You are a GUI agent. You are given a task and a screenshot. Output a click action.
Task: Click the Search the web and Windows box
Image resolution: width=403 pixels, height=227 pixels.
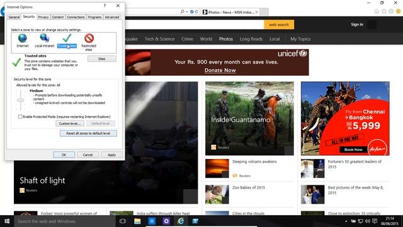click(x=64, y=221)
